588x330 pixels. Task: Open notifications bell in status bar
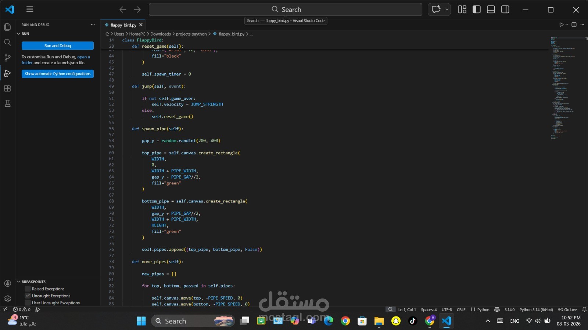pos(584,309)
